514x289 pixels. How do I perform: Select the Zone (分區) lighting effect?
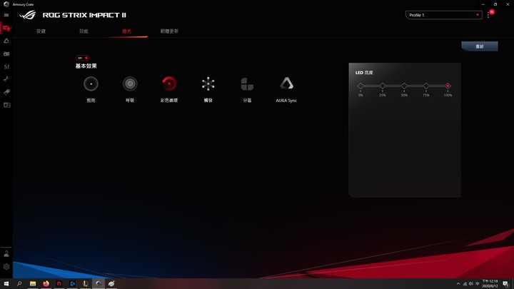(x=247, y=84)
